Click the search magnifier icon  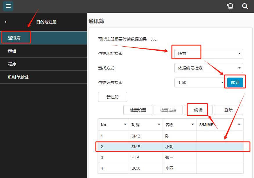tap(245, 6)
